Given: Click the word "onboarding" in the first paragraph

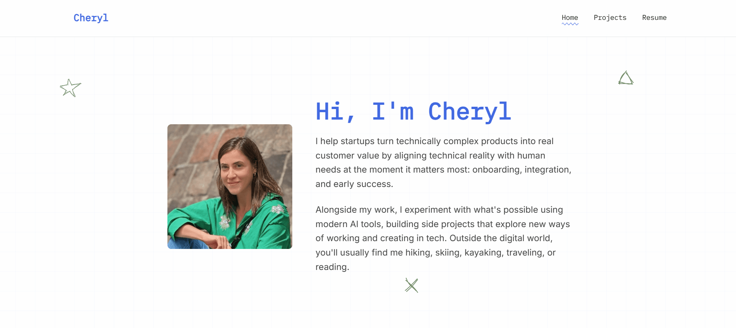Looking at the screenshot, I should point(496,169).
